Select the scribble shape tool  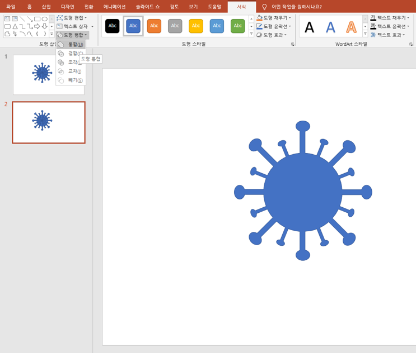pyautogui.click(x=15, y=34)
